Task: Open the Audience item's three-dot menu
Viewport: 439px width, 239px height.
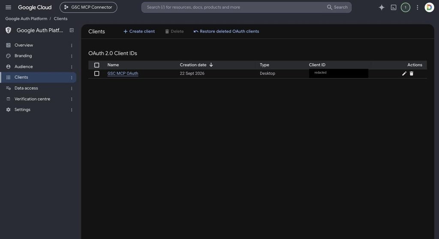Action: pos(72,67)
